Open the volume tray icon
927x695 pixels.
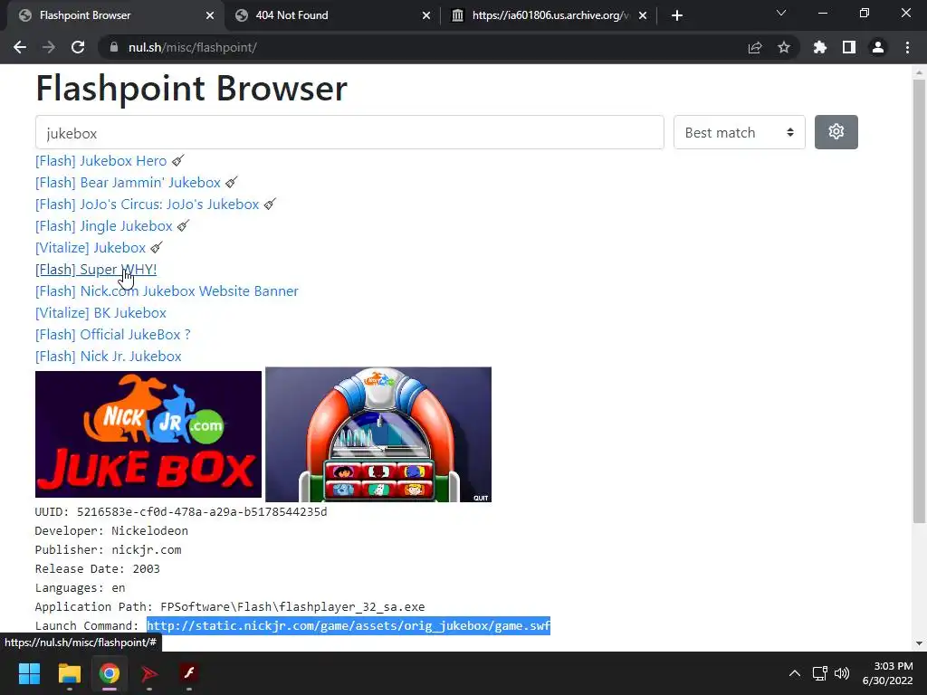point(842,673)
